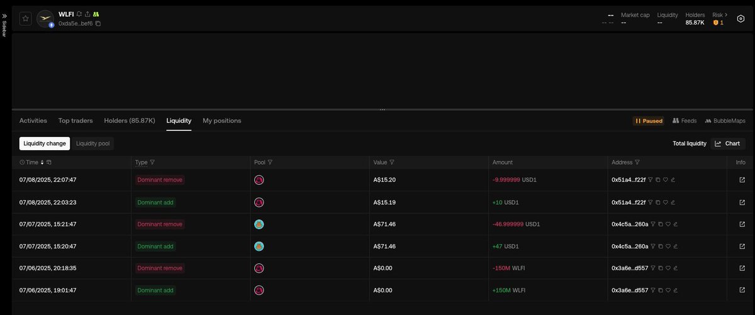Favorite the address in the +10 USD1 row
Screen dimensions: 755x315
[666, 202]
